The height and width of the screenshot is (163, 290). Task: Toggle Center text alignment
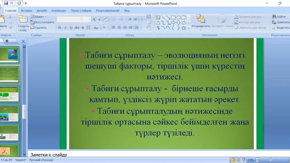(119, 27)
